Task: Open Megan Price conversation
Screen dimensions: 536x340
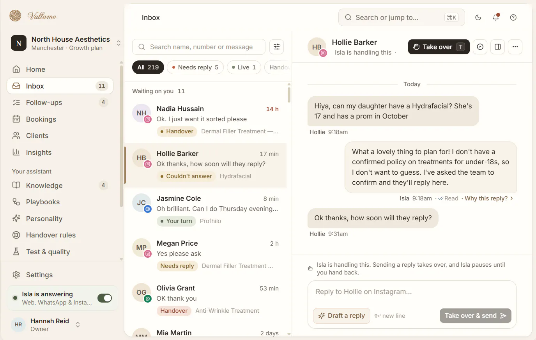Action: click(x=205, y=255)
